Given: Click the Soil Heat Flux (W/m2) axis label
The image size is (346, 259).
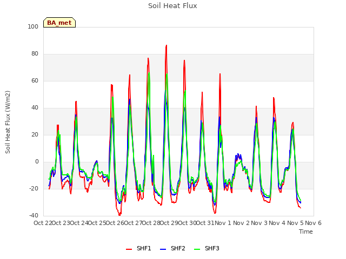Looking at the screenshot, I should (x=8, y=122).
